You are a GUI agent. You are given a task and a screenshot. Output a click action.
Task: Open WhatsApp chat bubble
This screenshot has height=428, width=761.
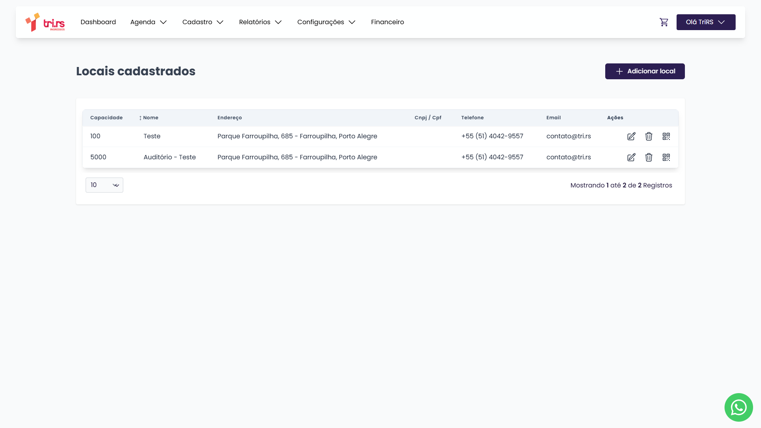(x=738, y=407)
